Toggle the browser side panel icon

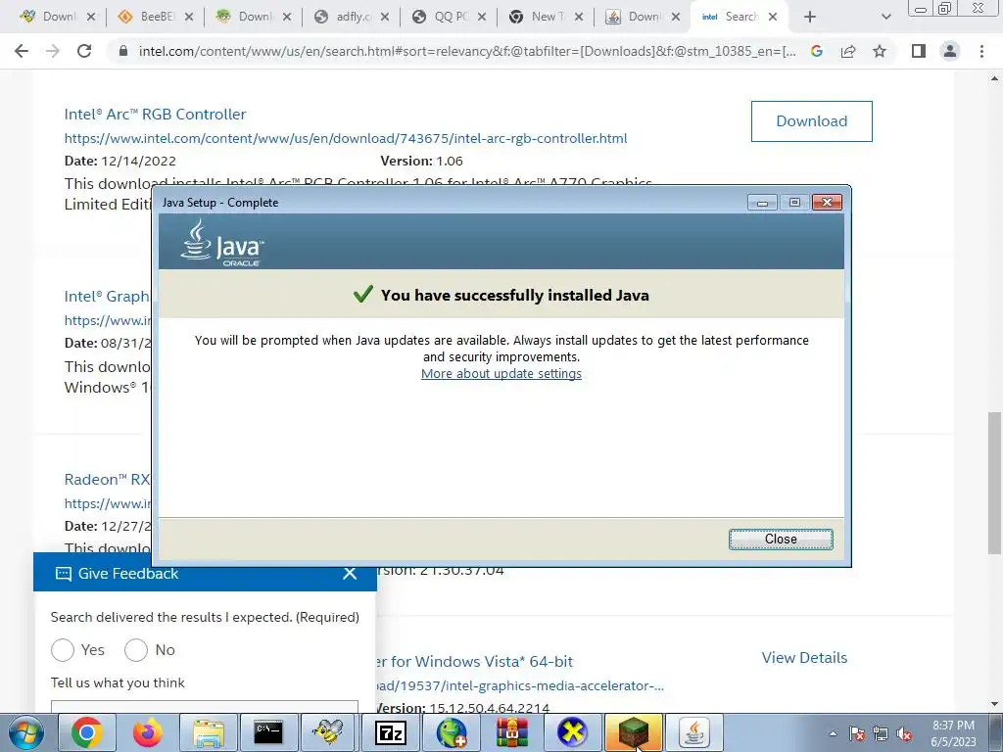coord(919,51)
